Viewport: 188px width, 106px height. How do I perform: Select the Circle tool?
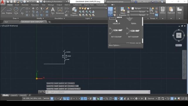tap(16, 11)
